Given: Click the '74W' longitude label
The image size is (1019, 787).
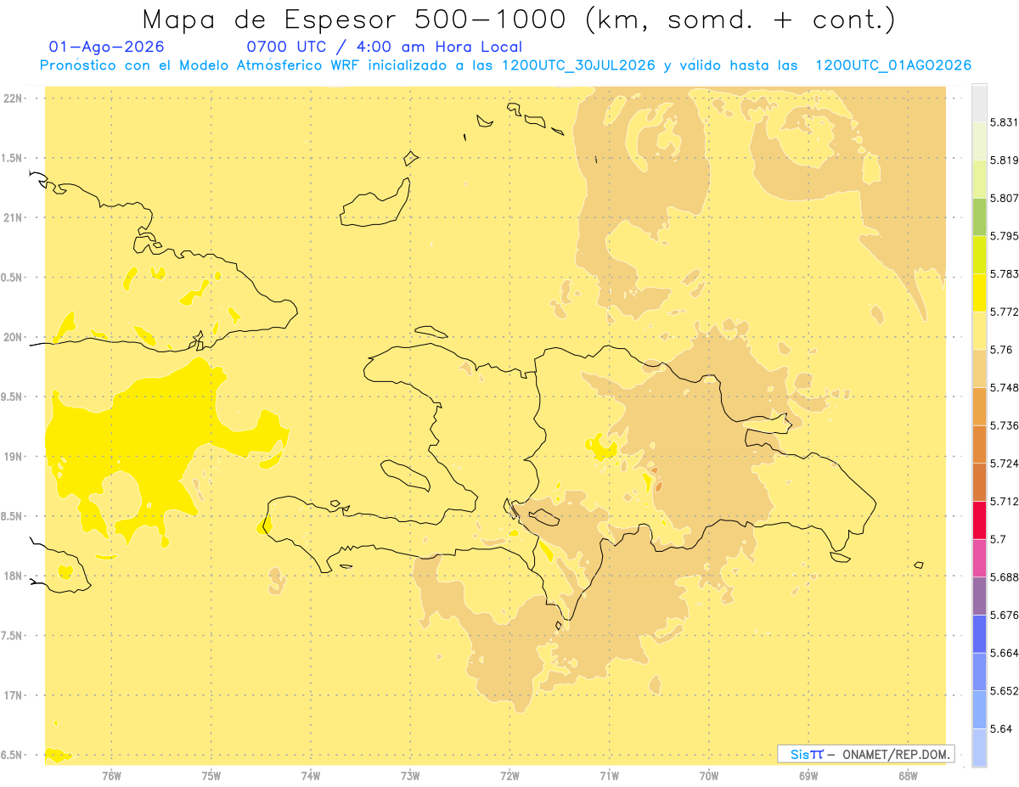Looking at the screenshot, I should [310, 776].
